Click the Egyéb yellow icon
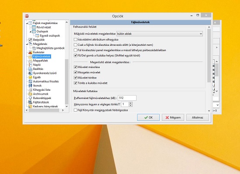 point(30,77)
